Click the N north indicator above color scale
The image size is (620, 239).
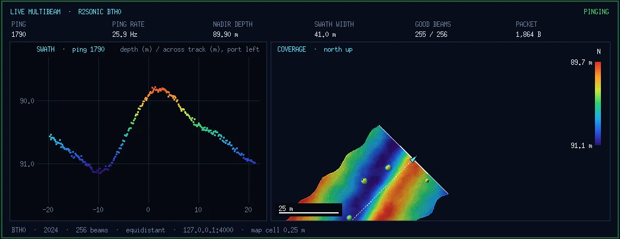pos(598,52)
